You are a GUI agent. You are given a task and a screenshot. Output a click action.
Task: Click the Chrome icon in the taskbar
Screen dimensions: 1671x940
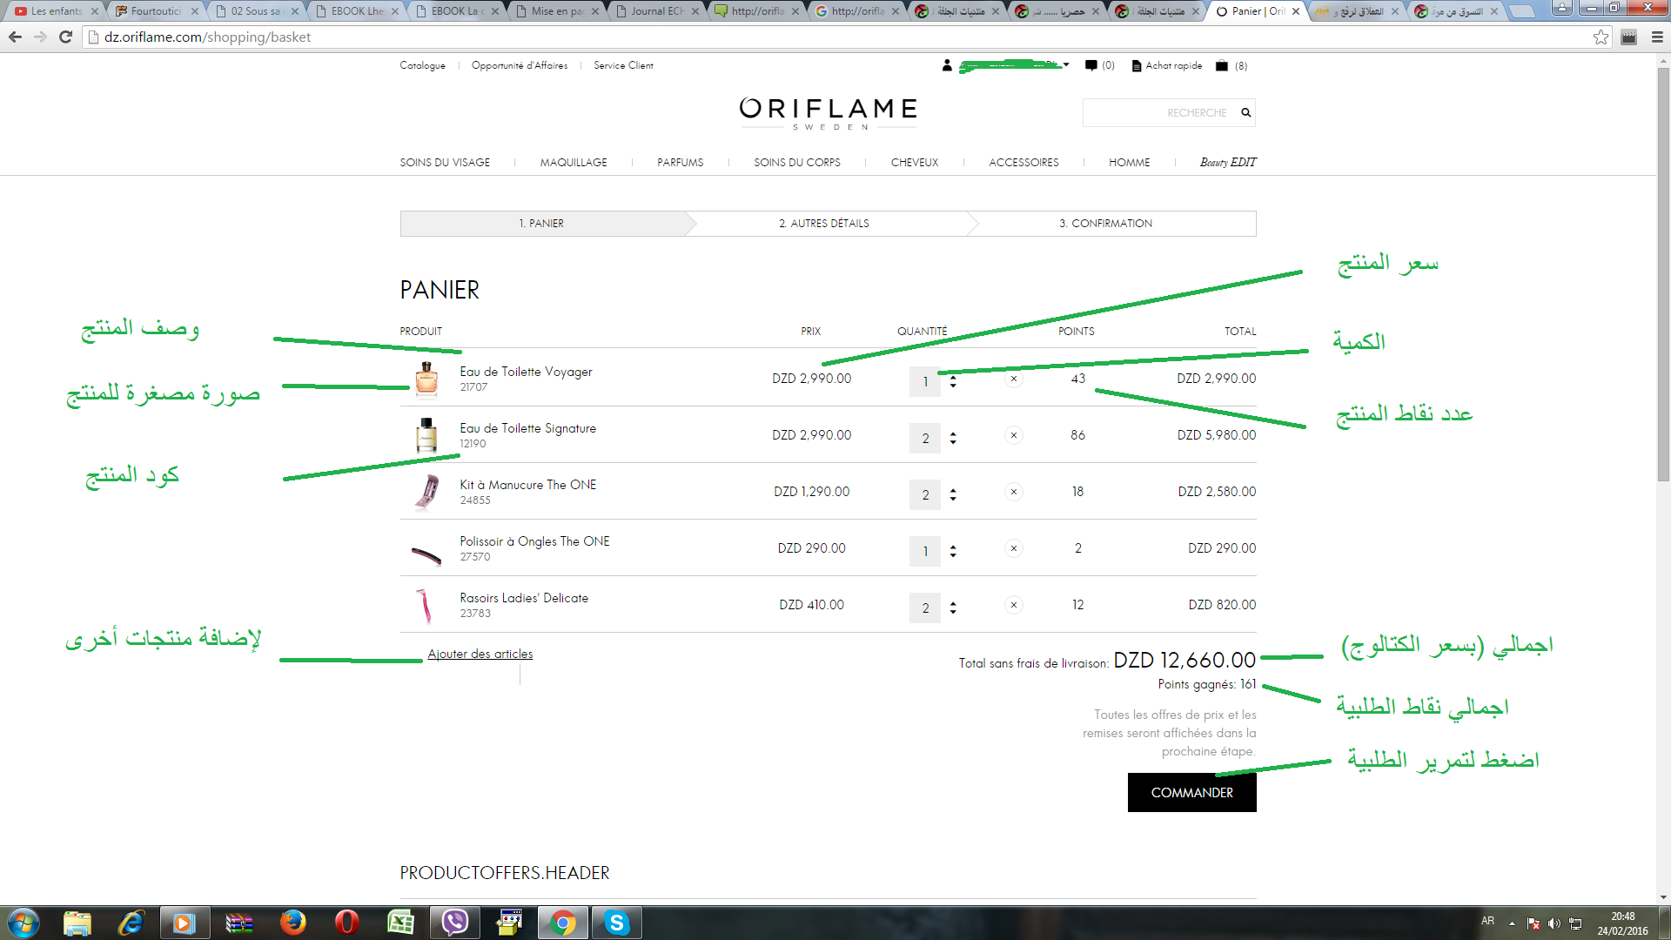(x=562, y=923)
